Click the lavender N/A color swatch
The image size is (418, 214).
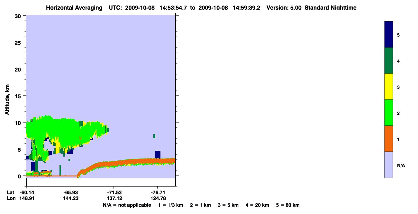(x=389, y=165)
